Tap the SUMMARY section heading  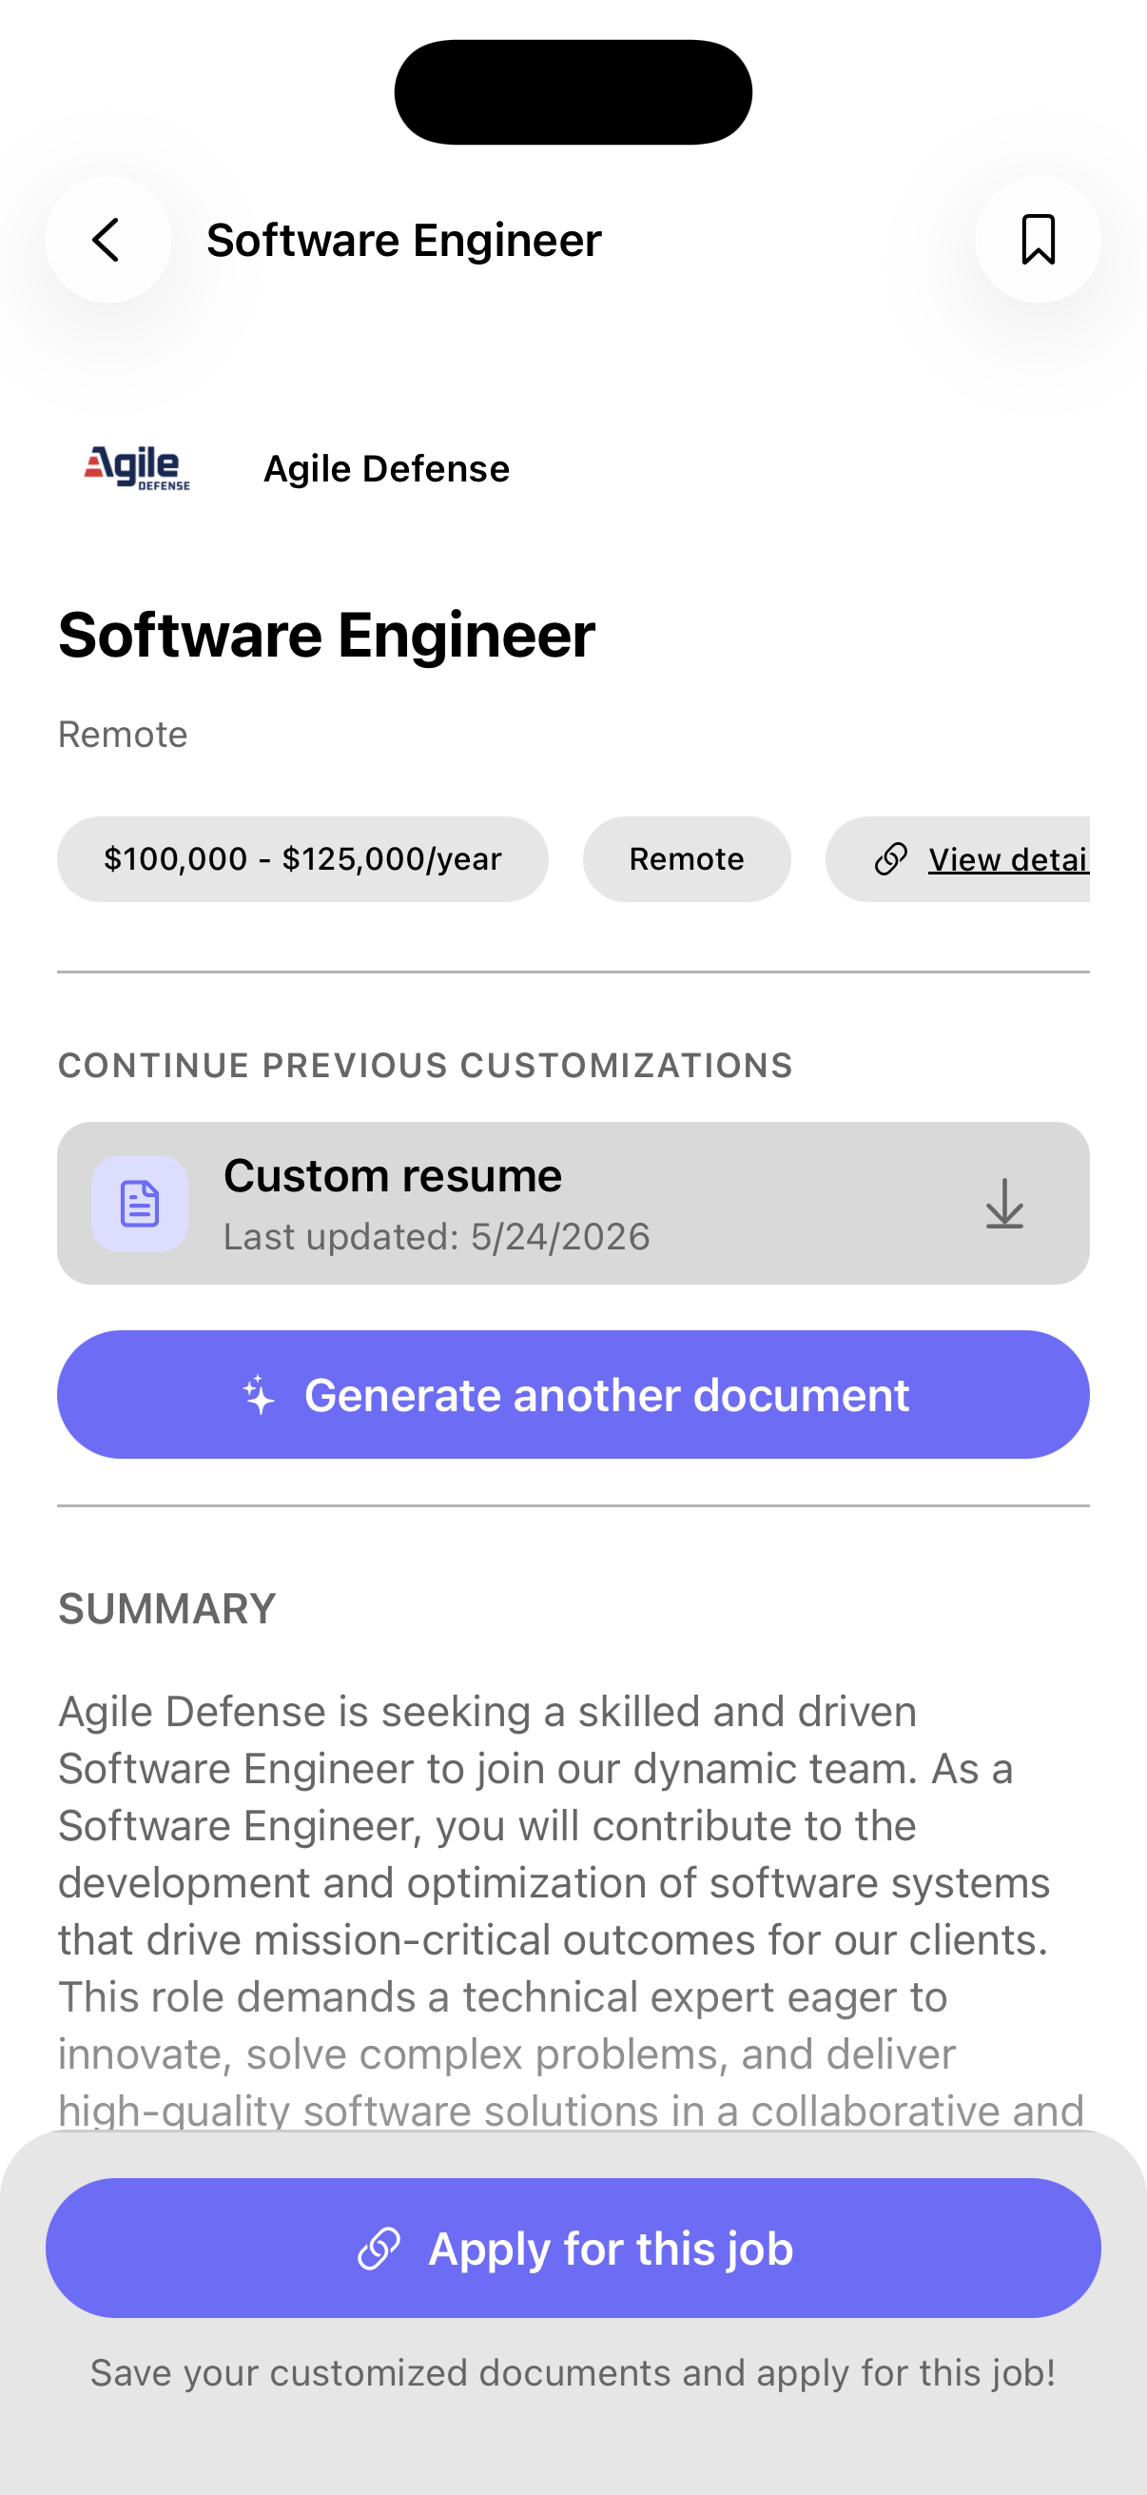coord(166,1609)
